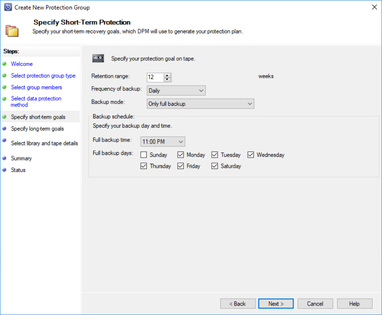Expand the Backup mode combo box
Screen dimensions: 382x315
pos(200,103)
